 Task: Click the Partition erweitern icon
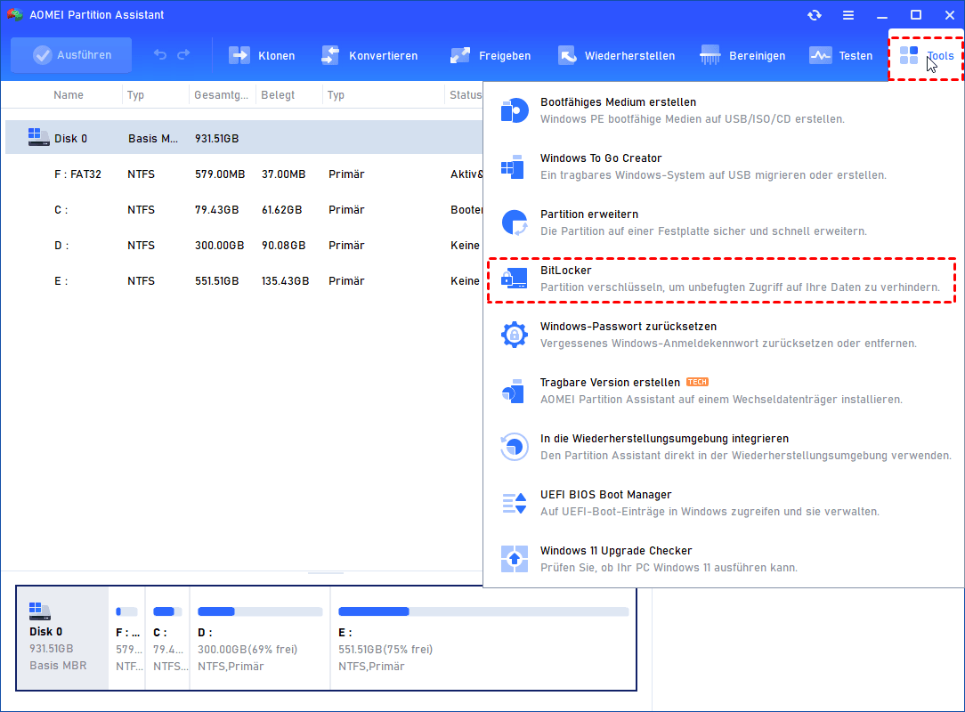[x=515, y=222]
